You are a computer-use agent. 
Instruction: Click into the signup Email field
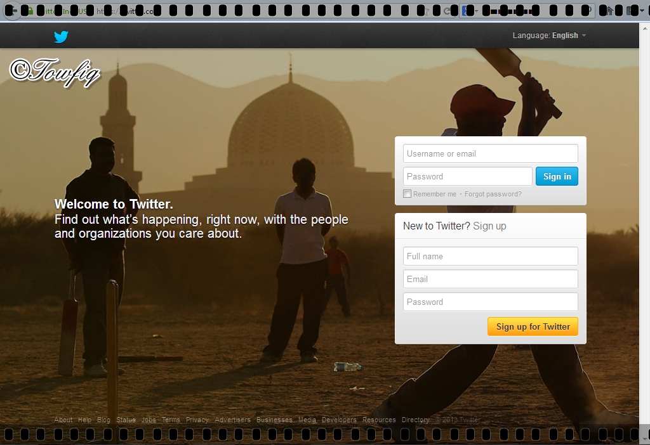point(491,279)
